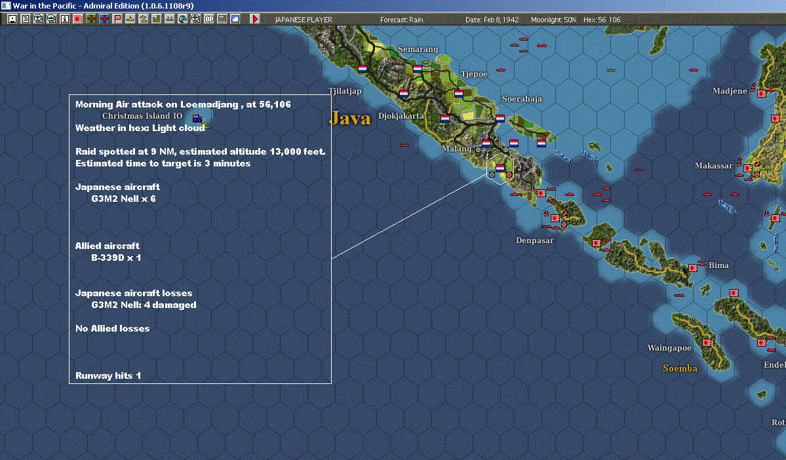Select the Dutch base flag under Soerabaja
This screenshot has height=460, width=786.
500,118
